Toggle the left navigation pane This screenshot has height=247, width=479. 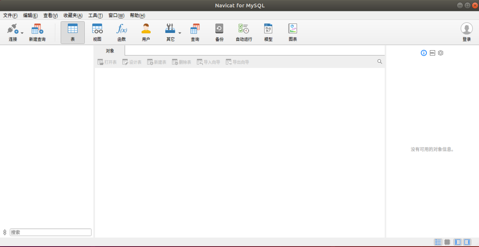tap(457, 242)
